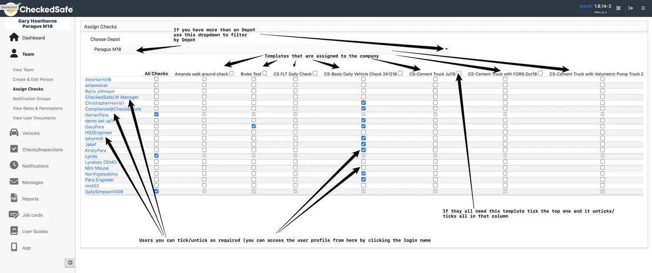This screenshot has height=273, width=652.
Task: Collapse the sidebar with the arrow button
Action: click(70, 263)
